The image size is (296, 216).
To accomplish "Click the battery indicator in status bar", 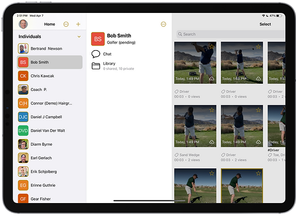I will pyautogui.click(x=279, y=16).
